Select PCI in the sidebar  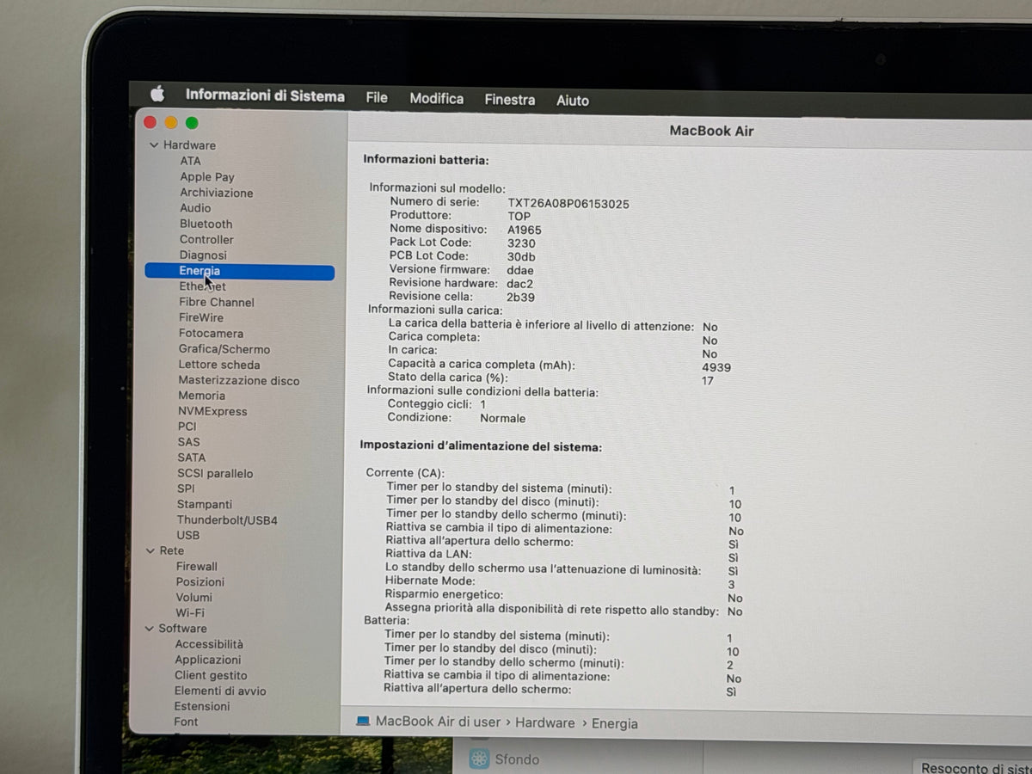click(187, 427)
